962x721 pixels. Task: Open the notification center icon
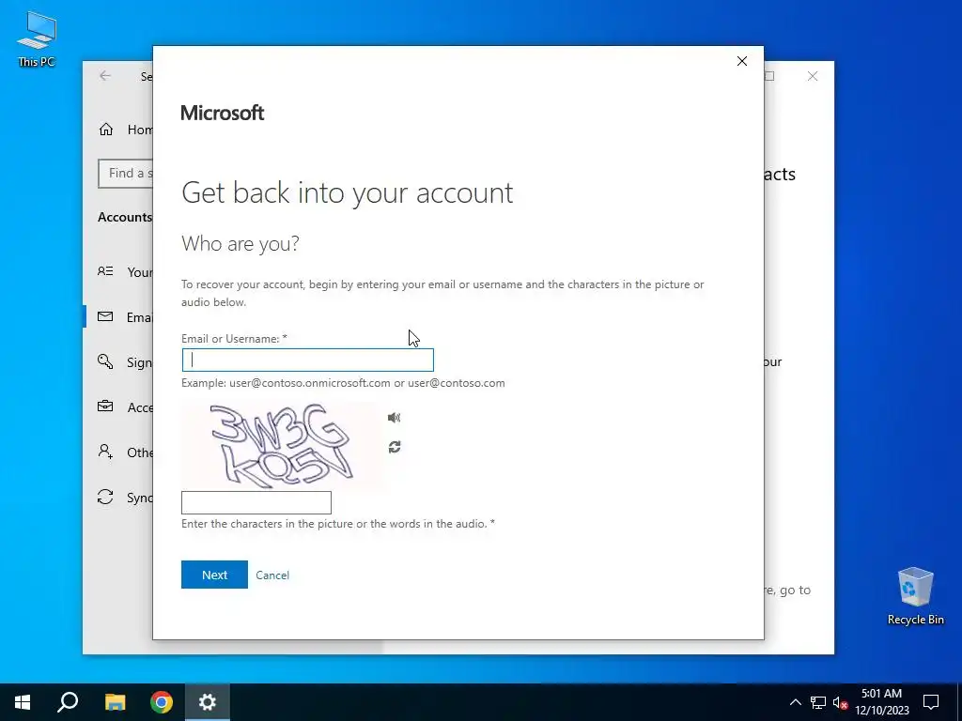pyautogui.click(x=931, y=702)
